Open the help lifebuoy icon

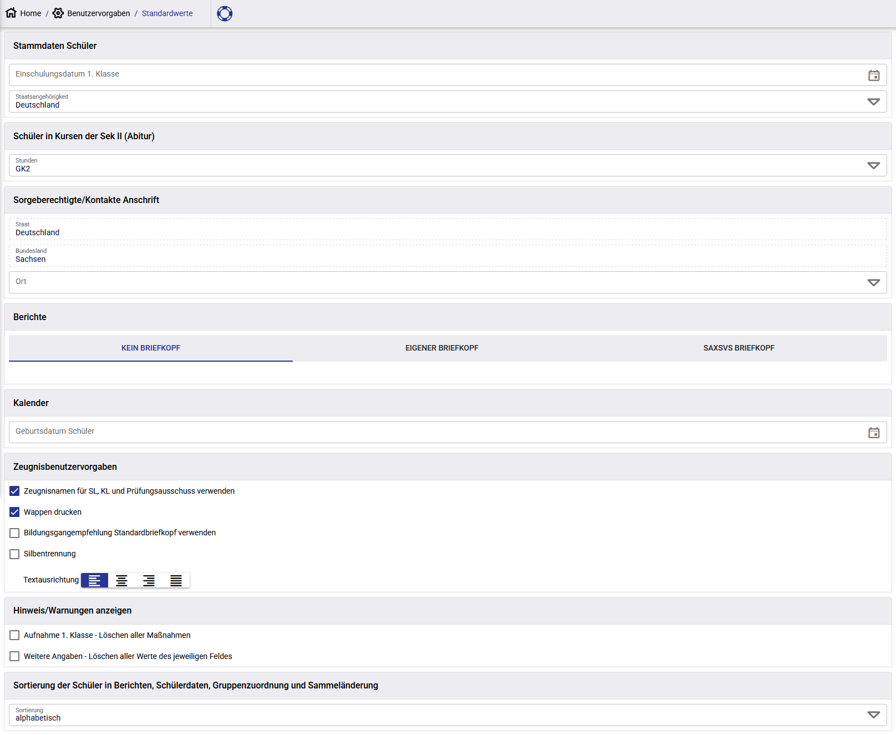[225, 13]
